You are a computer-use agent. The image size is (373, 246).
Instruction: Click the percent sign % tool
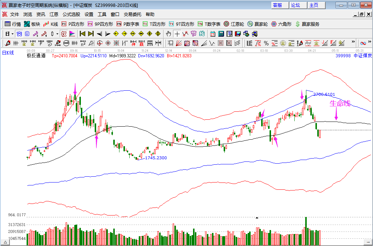[266, 43]
